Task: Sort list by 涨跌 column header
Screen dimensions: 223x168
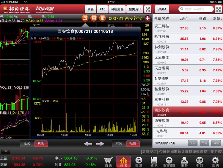Action: pyautogui.click(x=202, y=19)
